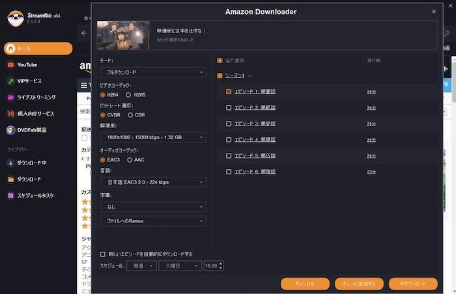Screen dimensions: 456x294
Task: Check エピソード 4 checkbox
Action: coord(229,140)
